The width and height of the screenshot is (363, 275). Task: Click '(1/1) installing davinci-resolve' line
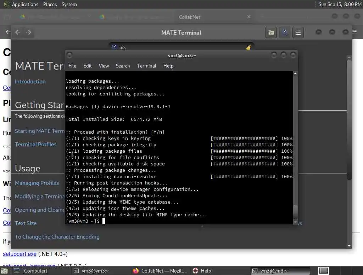click(x=111, y=177)
